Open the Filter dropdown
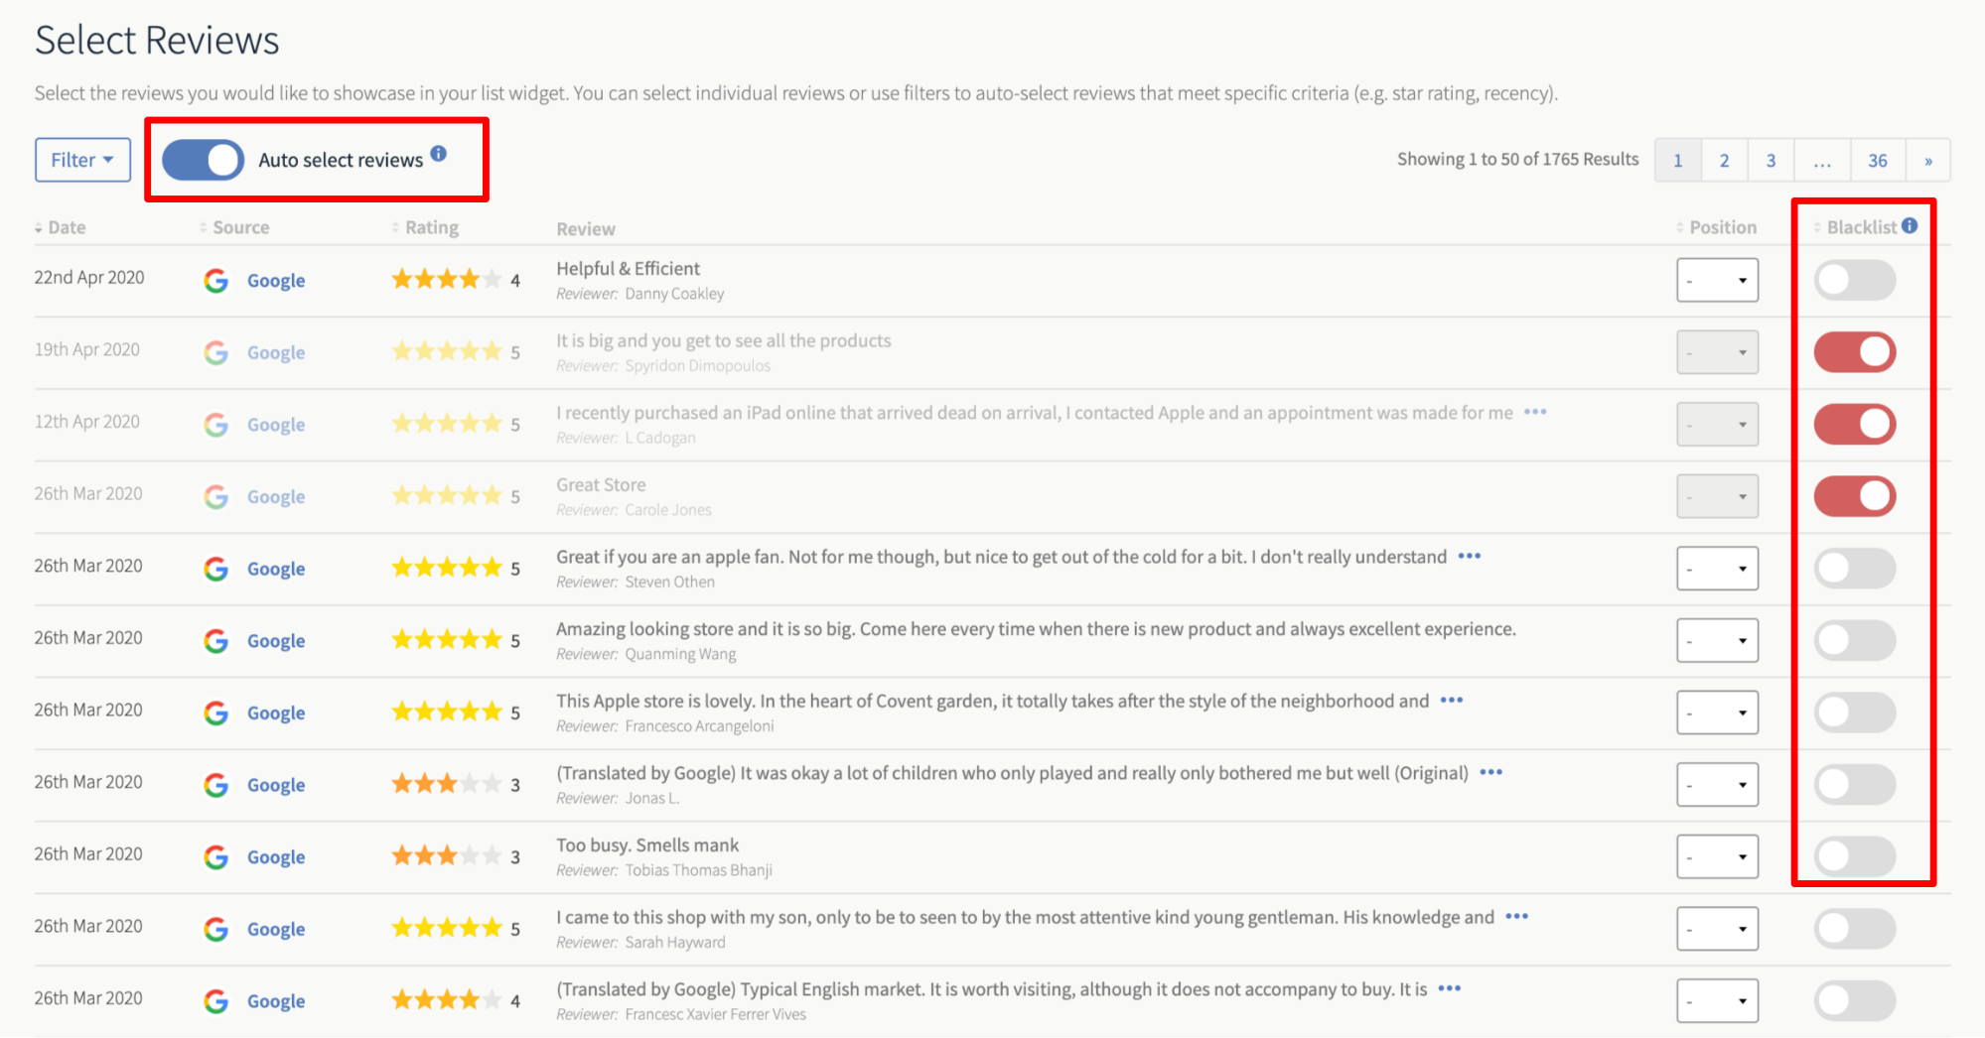This screenshot has height=1038, width=1985. click(82, 160)
